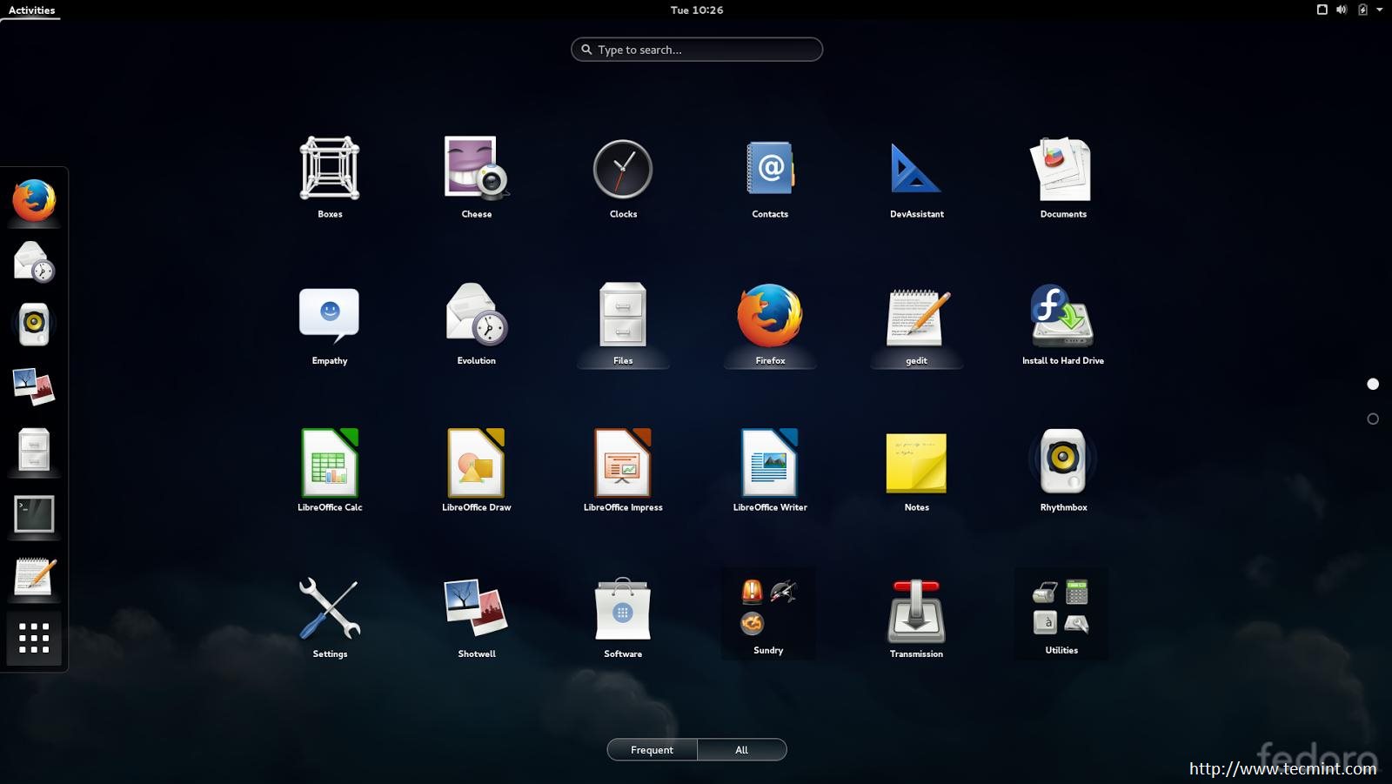The width and height of the screenshot is (1392, 784).
Task: Expand the Utilities app folder
Action: 1061,613
